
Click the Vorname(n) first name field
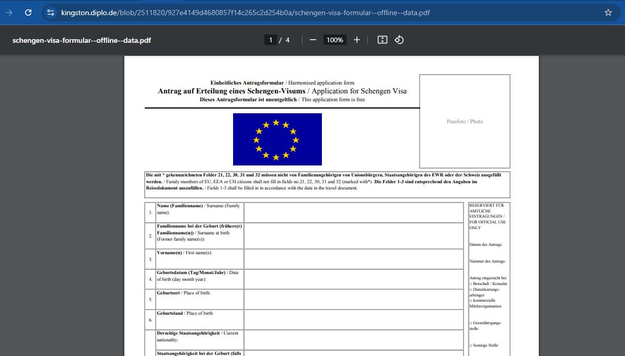(353, 258)
